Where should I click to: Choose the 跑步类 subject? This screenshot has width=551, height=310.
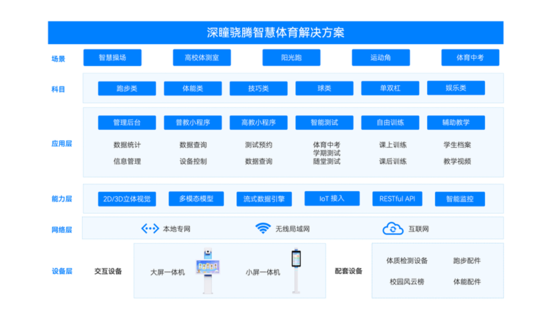[127, 89]
